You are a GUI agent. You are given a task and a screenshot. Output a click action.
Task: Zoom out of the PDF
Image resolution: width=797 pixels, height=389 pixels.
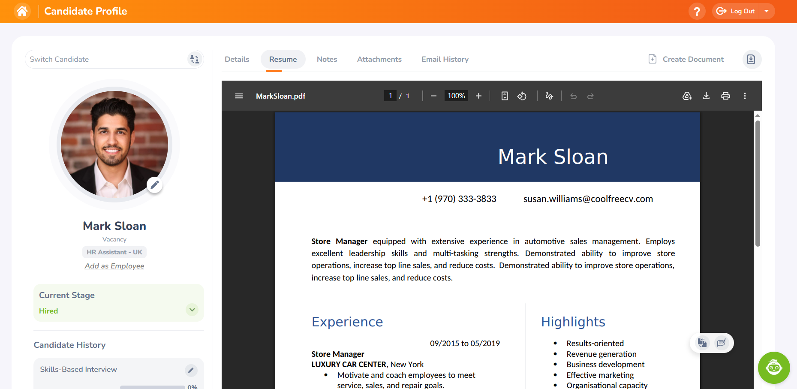(433, 96)
